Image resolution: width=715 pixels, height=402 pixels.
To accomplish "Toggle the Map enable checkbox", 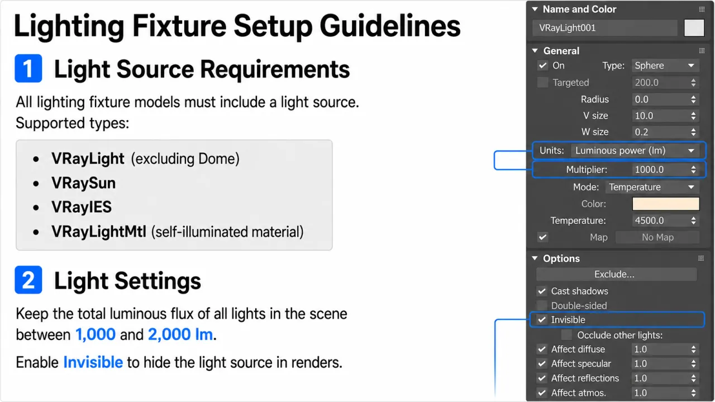I will pos(542,237).
